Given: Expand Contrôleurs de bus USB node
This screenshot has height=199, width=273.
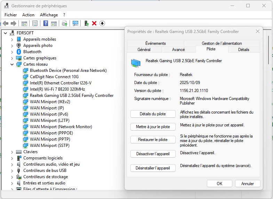Looking at the screenshot, I should click(12, 171).
